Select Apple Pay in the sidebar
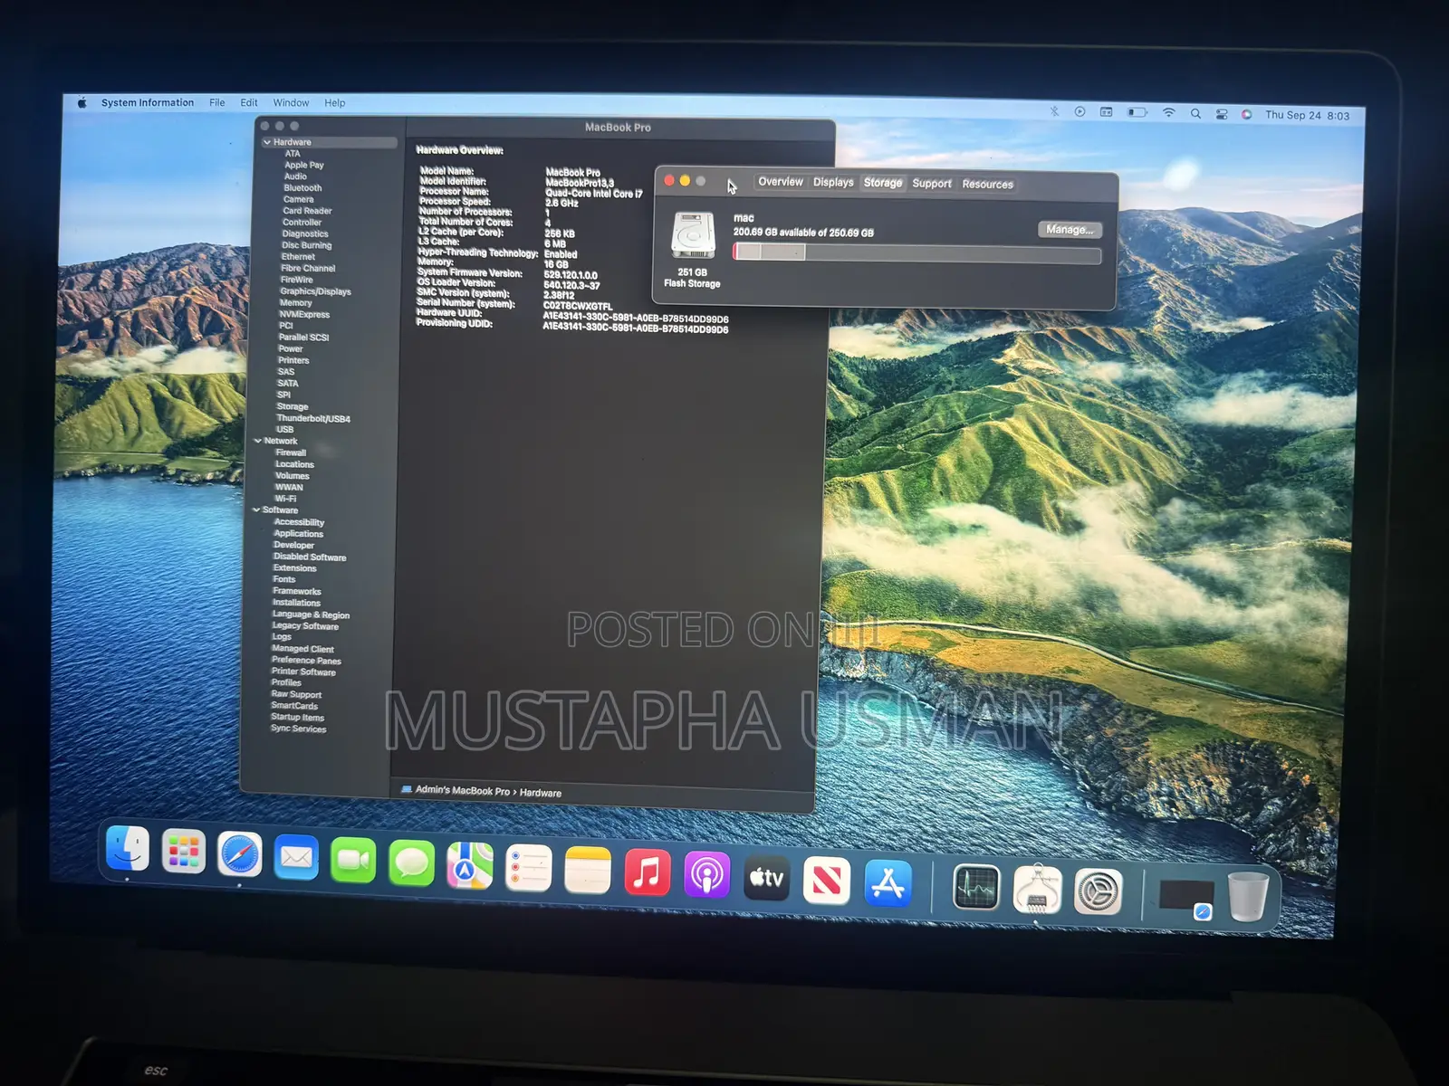 tap(303, 165)
